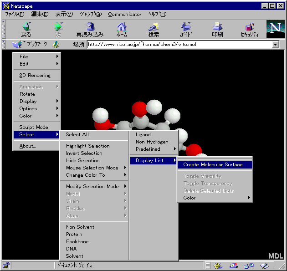Choose Protein in the Select submenu
The width and height of the screenshot is (287, 271).
click(x=94, y=234)
